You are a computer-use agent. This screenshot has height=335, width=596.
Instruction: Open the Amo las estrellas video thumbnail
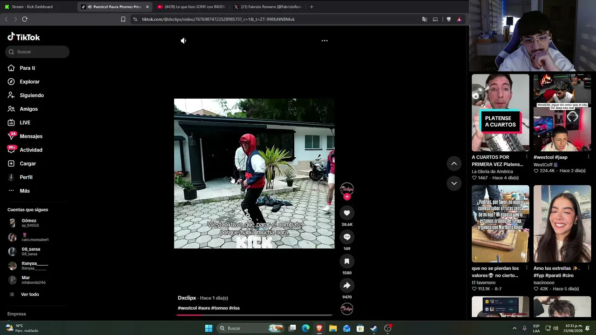tap(562, 224)
